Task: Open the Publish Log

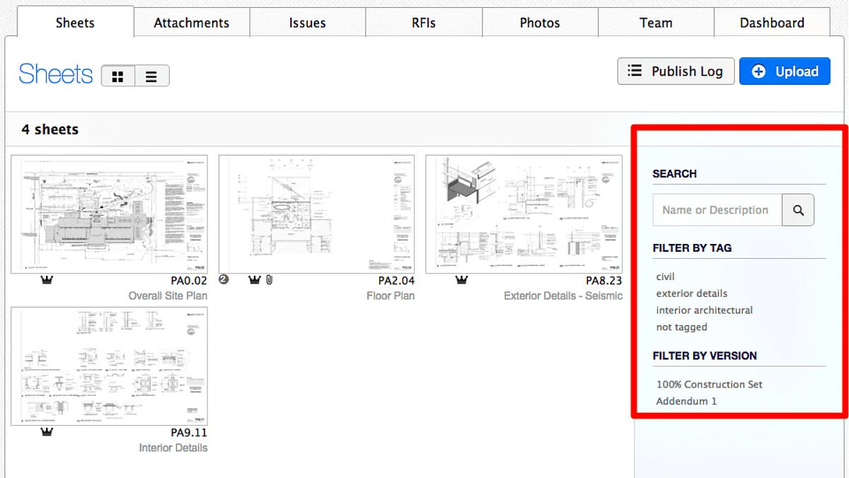Action: pyautogui.click(x=676, y=71)
